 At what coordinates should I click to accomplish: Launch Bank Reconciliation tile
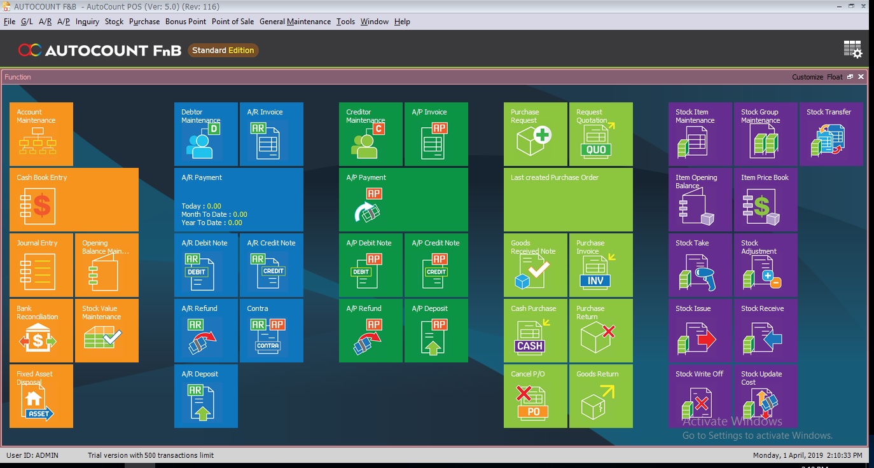coord(41,331)
